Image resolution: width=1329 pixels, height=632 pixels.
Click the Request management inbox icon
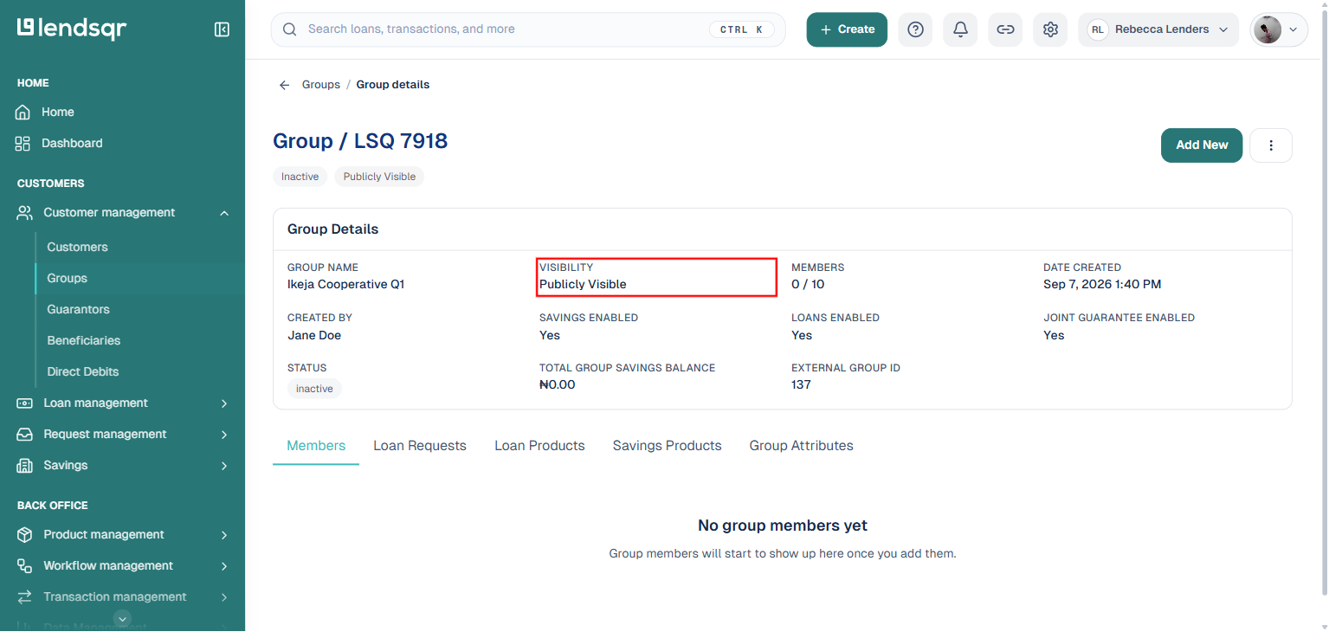pos(25,435)
